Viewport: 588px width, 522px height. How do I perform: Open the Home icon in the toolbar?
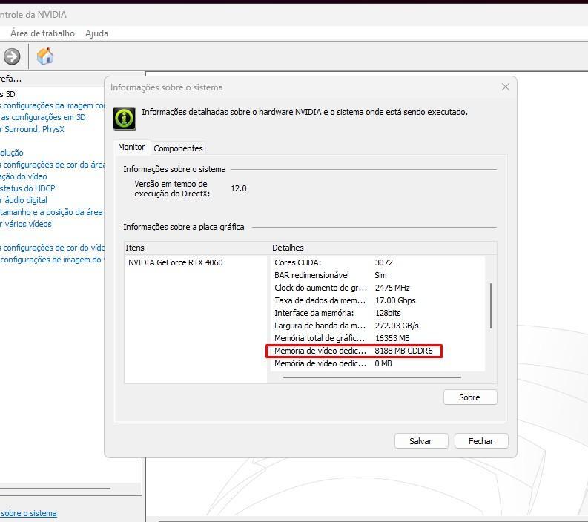point(45,56)
